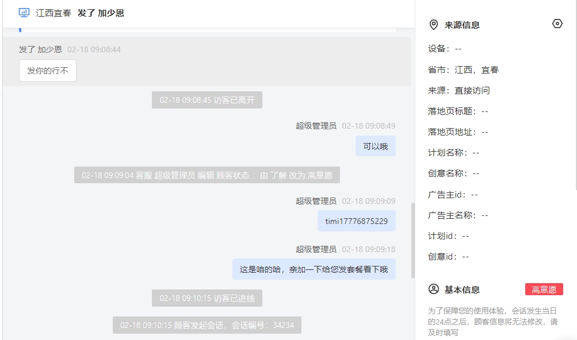Open the hexagon settings icon in 来源信息
577x340 pixels.
(x=557, y=24)
